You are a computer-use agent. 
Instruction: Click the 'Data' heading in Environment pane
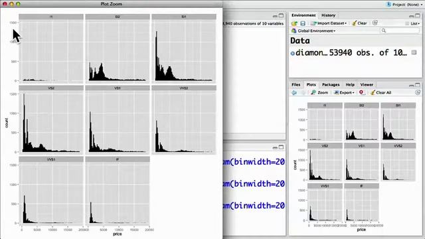(300, 40)
